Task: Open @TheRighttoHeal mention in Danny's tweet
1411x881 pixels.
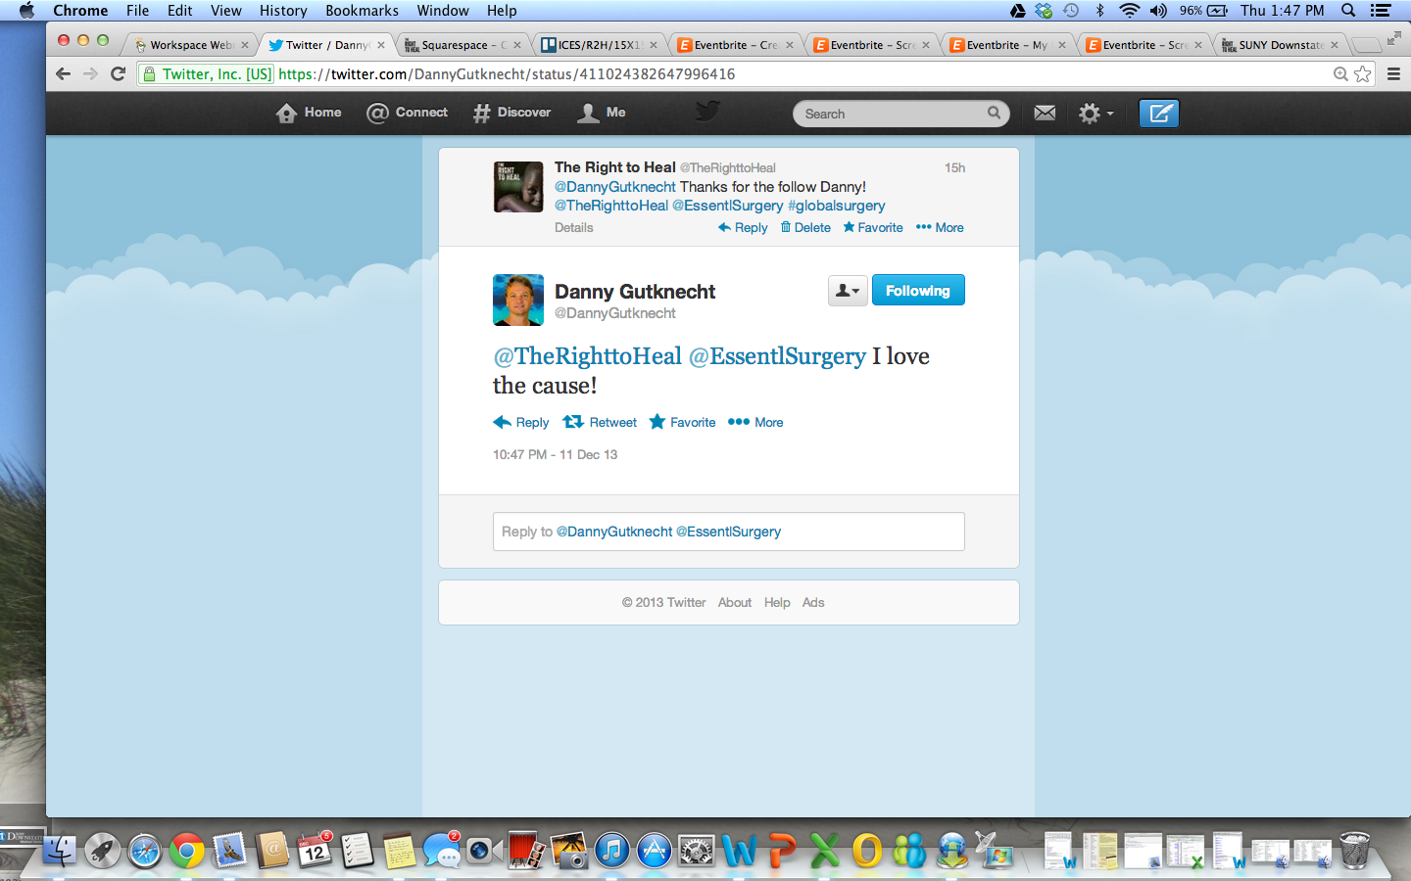Action: (587, 356)
